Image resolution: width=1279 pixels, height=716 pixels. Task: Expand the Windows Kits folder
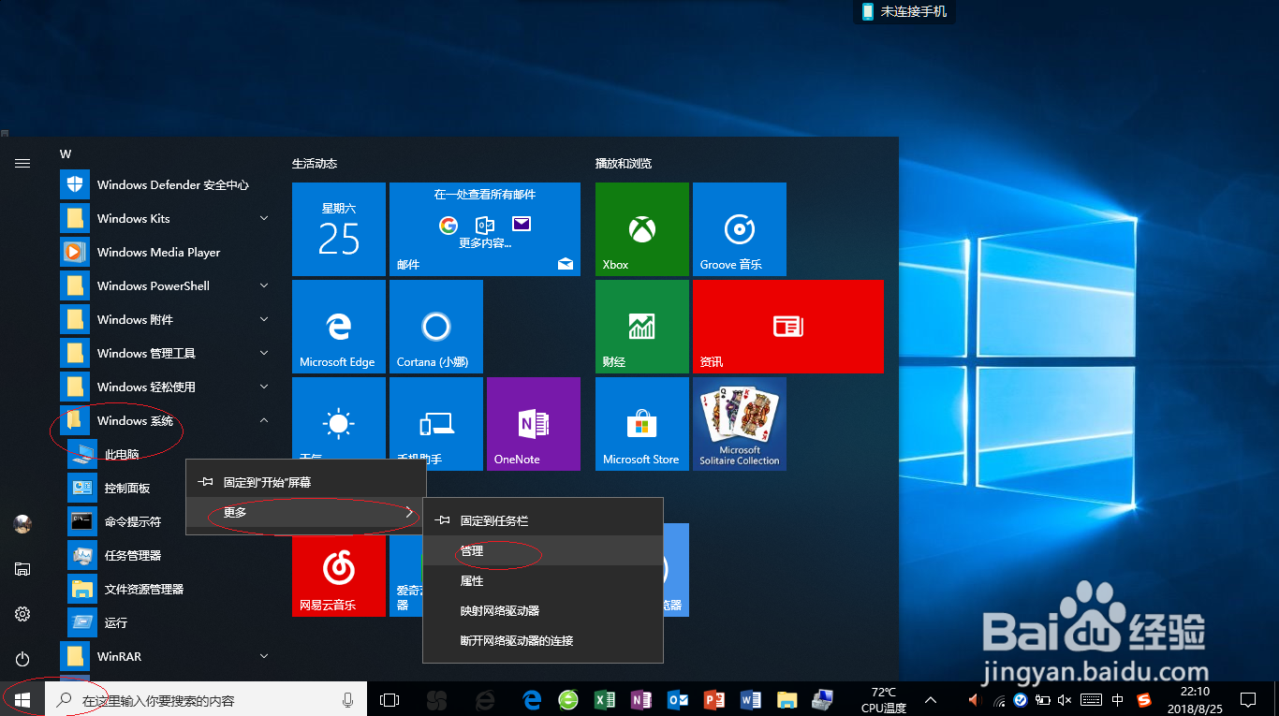pos(167,218)
